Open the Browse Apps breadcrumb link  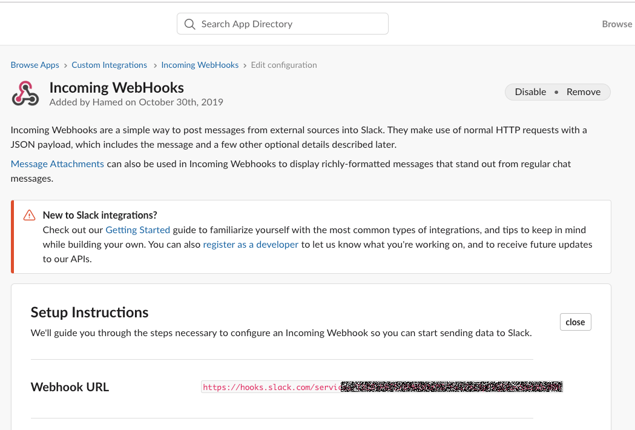pos(35,65)
